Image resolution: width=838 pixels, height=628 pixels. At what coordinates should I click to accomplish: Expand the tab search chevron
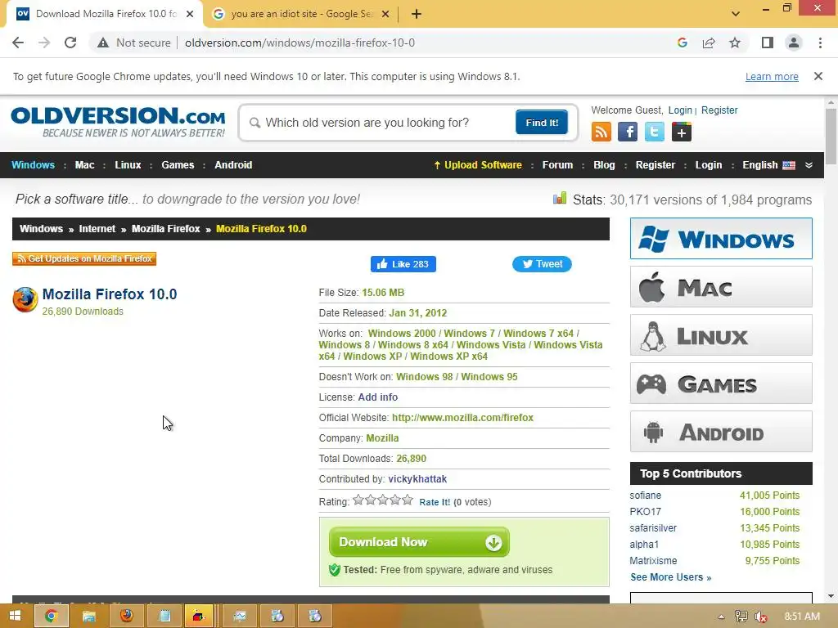(x=736, y=14)
